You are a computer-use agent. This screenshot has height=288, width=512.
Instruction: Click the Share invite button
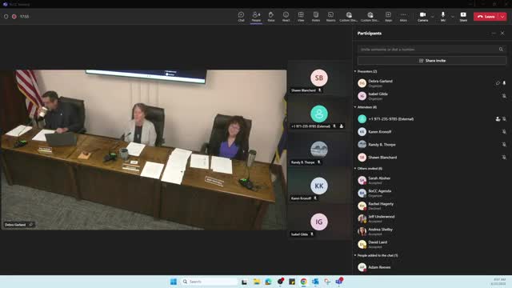click(x=432, y=61)
